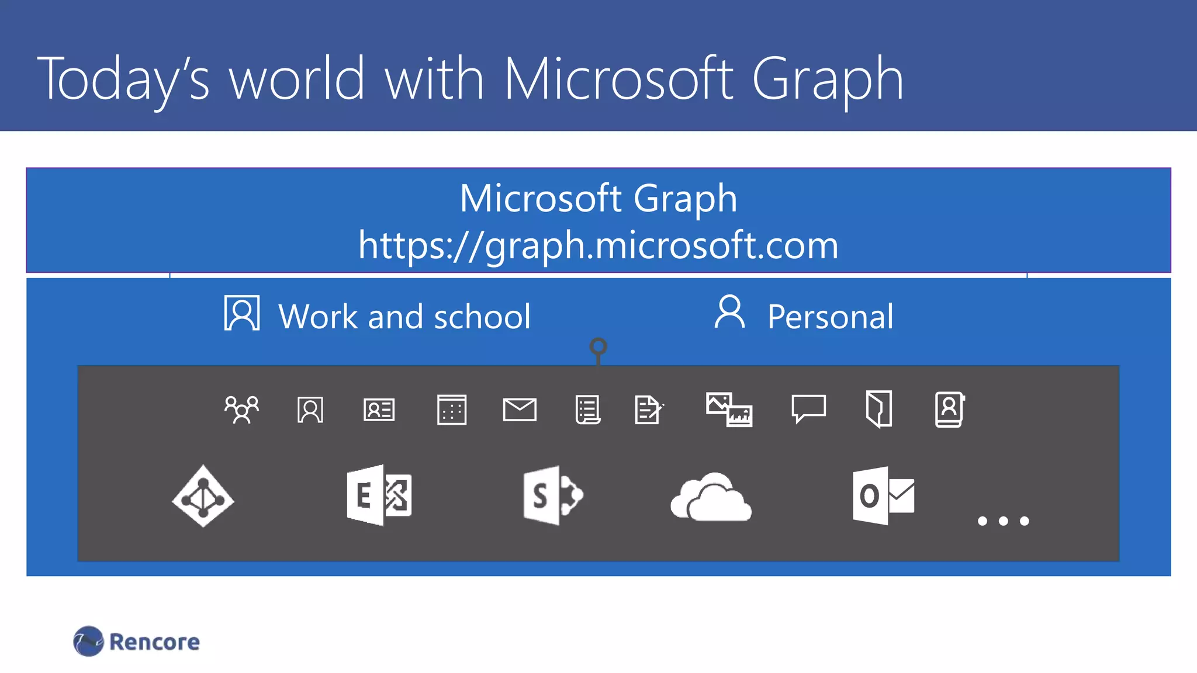The height and width of the screenshot is (673, 1197).
Task: Click the address book contacts icon
Action: coord(950,410)
